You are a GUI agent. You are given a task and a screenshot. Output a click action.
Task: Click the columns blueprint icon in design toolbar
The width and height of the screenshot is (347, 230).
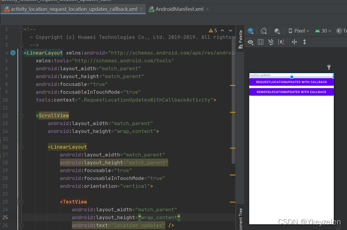tap(260, 42)
